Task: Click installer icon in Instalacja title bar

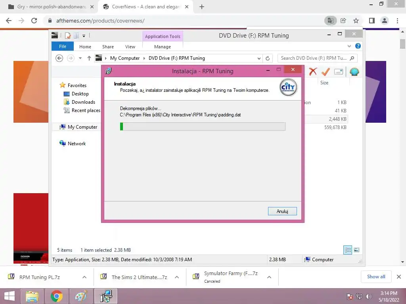Action: pyautogui.click(x=109, y=70)
